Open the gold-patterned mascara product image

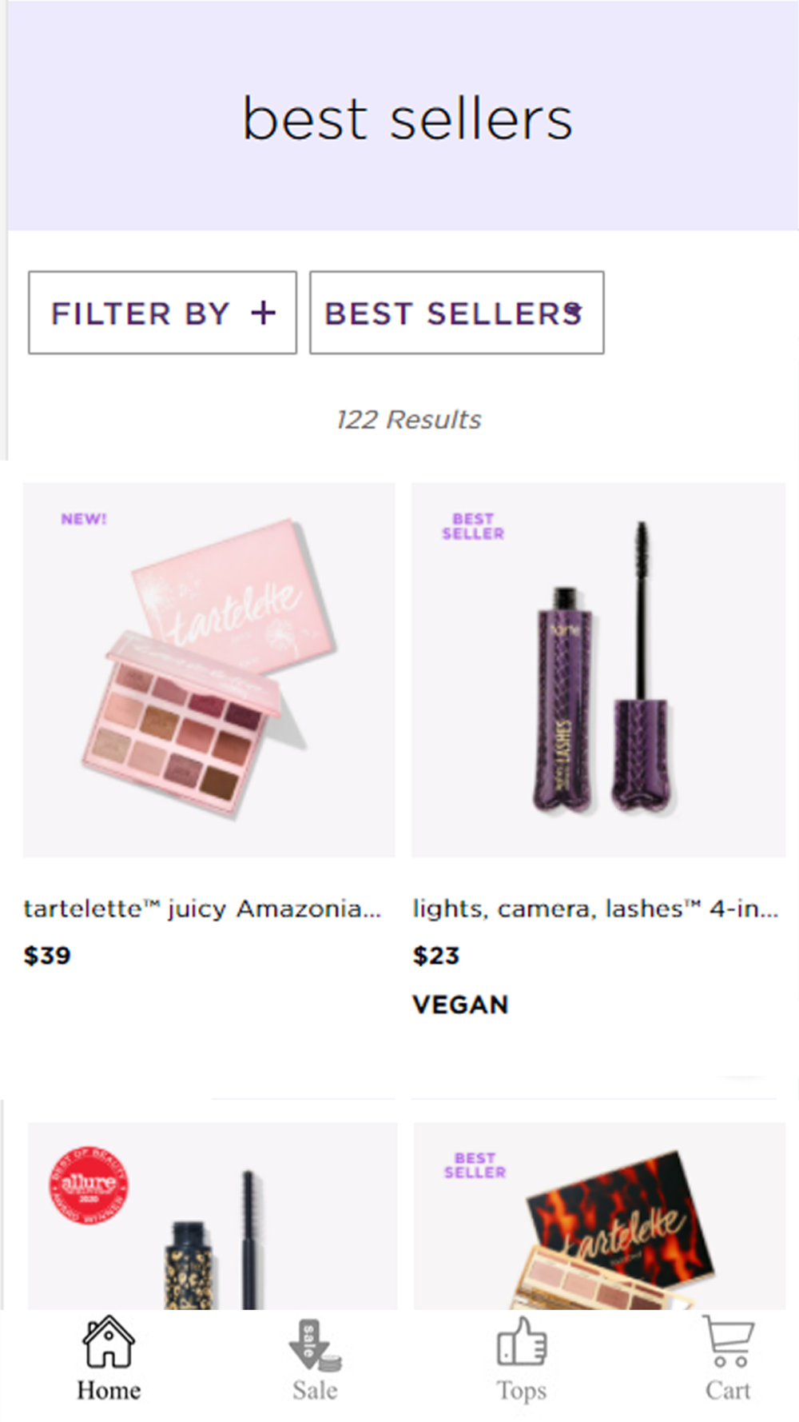coord(213,1216)
